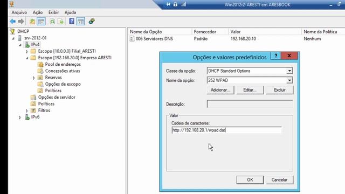The width and height of the screenshot is (345, 194).
Task: Open the Ajuda menu
Action: [x=70, y=12]
